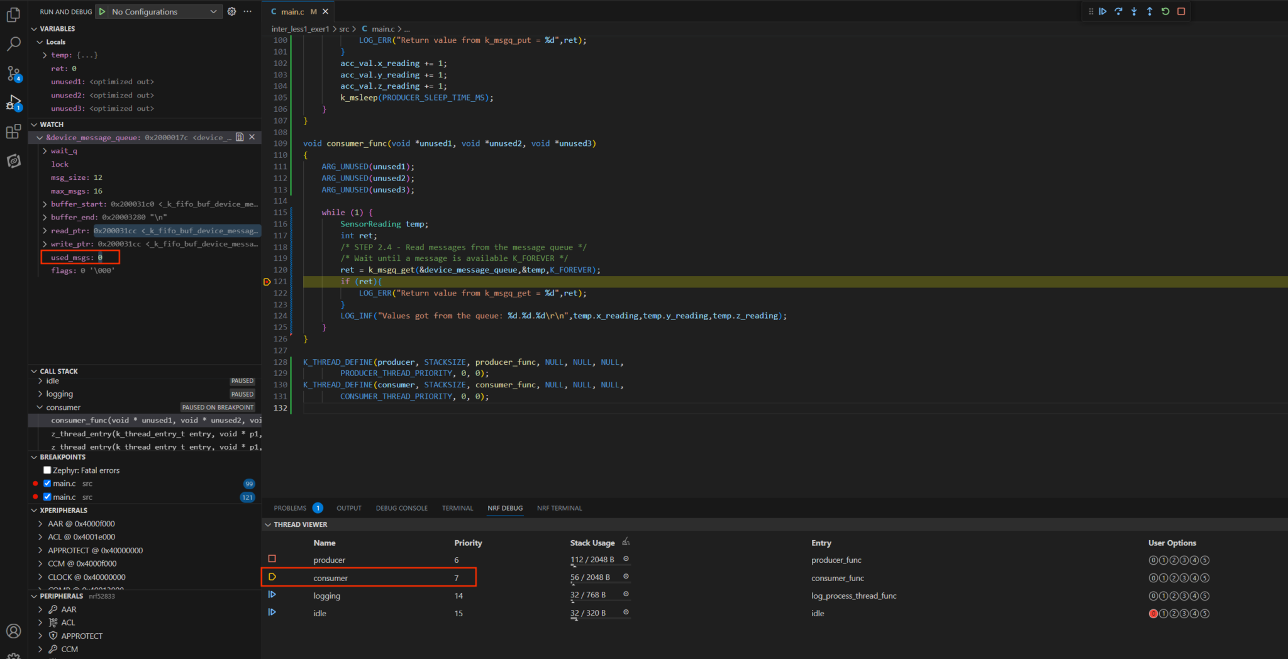Open the NRF TERMINAL tab
Screen dimensions: 1288x659
click(558, 508)
